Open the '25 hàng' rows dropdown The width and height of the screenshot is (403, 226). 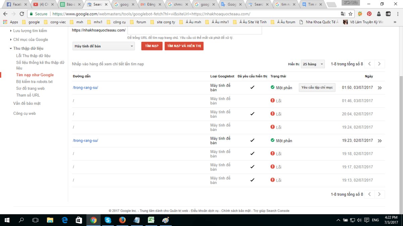pyautogui.click(x=313, y=64)
